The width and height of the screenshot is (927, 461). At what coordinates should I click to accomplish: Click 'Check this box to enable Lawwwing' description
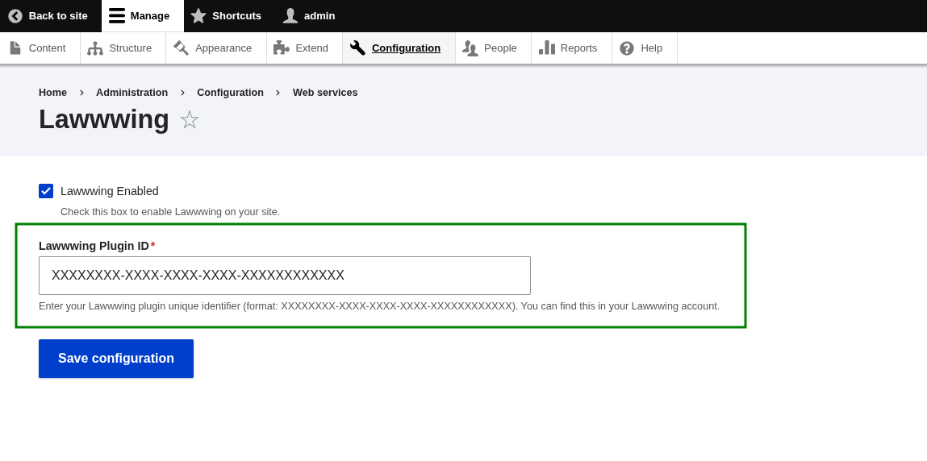tap(170, 212)
